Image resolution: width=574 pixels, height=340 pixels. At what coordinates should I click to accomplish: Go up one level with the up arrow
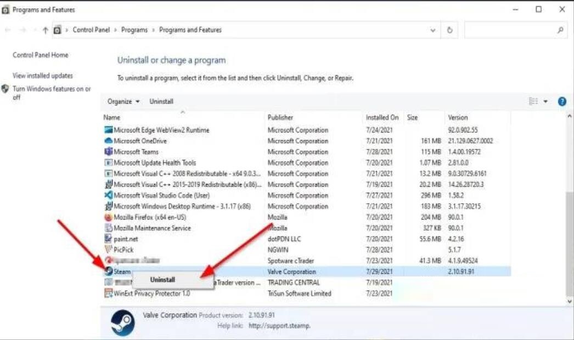[x=45, y=30]
